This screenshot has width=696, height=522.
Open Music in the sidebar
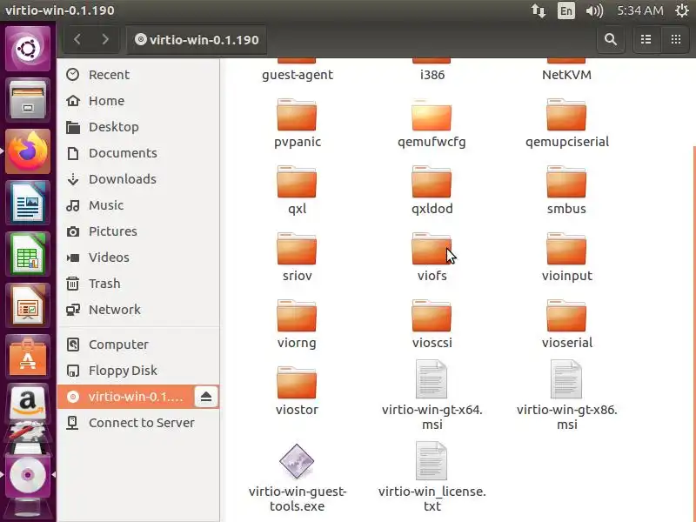tap(138, 205)
